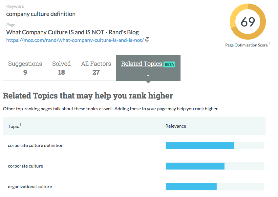The height and width of the screenshot is (197, 278).
Task: Select the 'corporate culture definition' topic
Action: point(36,145)
